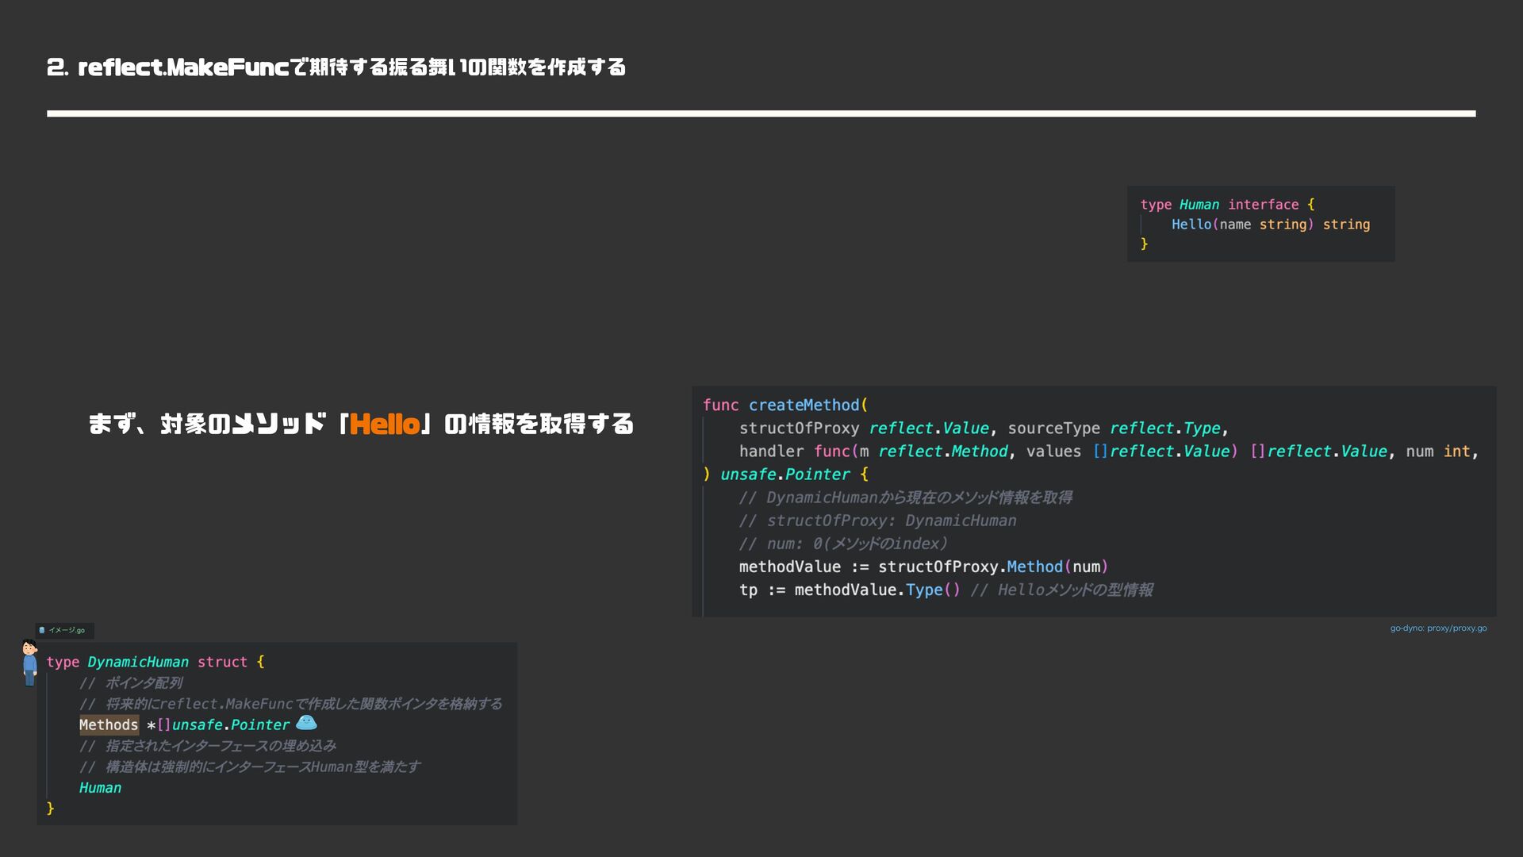Click the standing person illustration
This screenshot has width=1523, height=857.
(29, 663)
